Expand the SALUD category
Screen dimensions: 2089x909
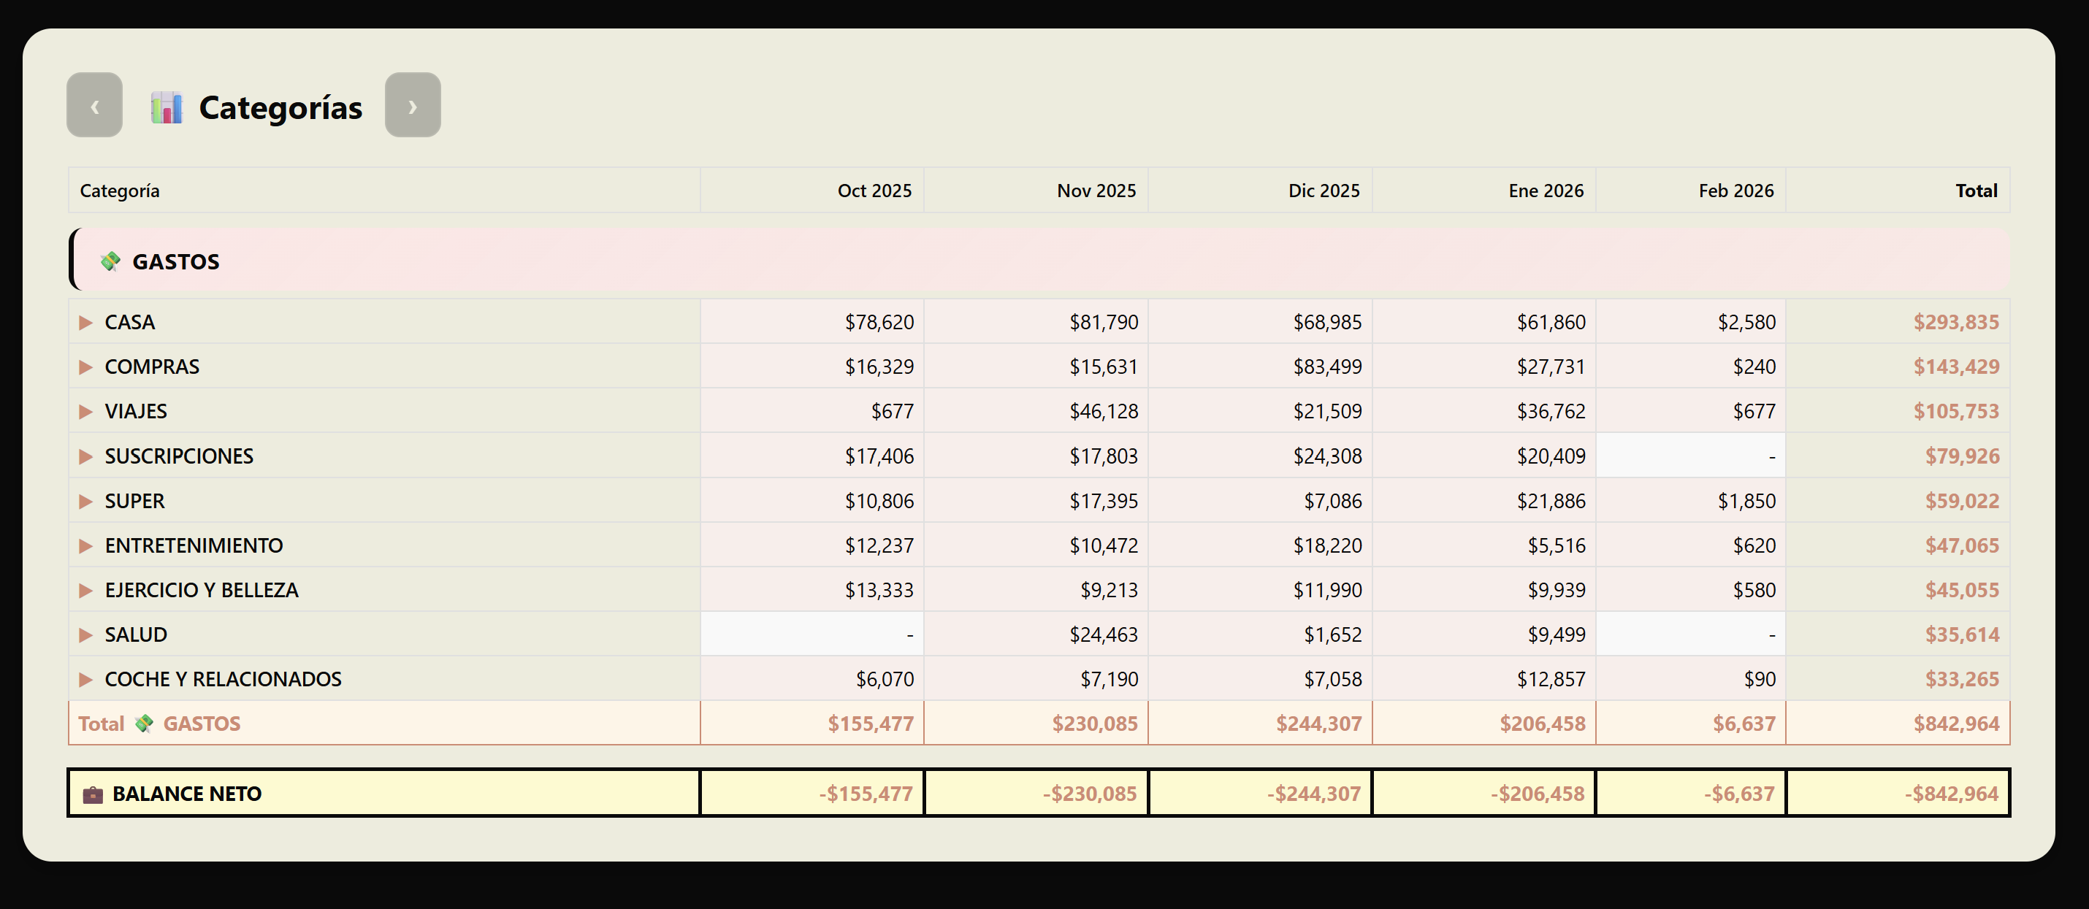coord(85,634)
